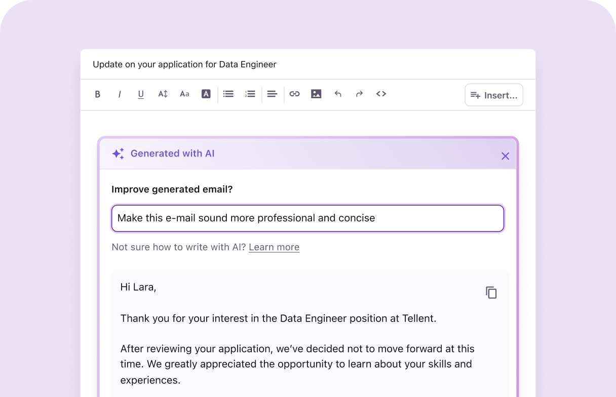Open the text alignment options
This screenshot has width=616, height=397.
(x=272, y=94)
